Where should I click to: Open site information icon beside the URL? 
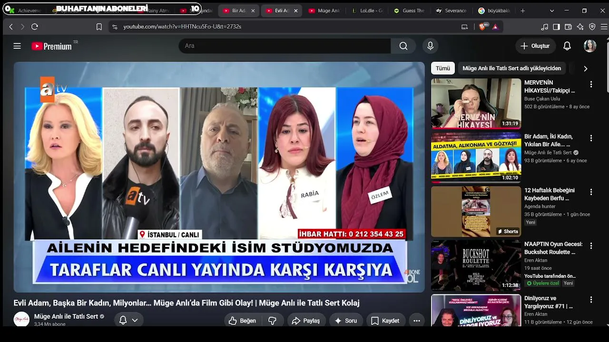114,27
